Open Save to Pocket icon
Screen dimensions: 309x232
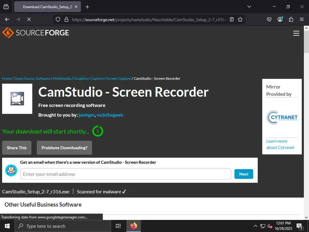(269, 19)
